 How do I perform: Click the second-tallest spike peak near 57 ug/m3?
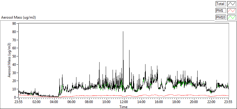click(x=129, y=50)
